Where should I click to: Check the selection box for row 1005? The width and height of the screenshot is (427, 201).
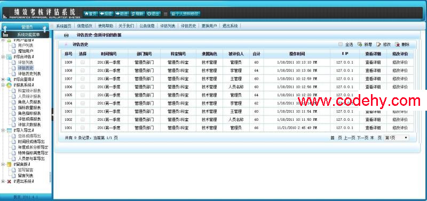point(83,95)
